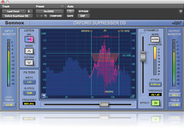Open the De-ESSS preset dropdown
Screen dimensions: 184x131
49,11
